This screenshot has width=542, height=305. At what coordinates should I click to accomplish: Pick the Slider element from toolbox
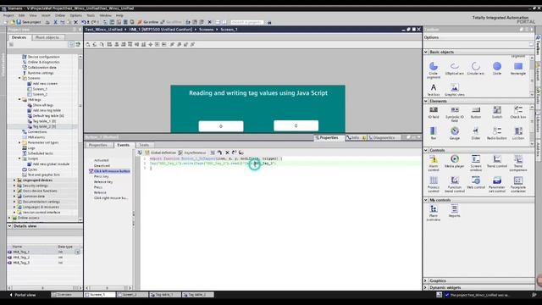(476, 133)
